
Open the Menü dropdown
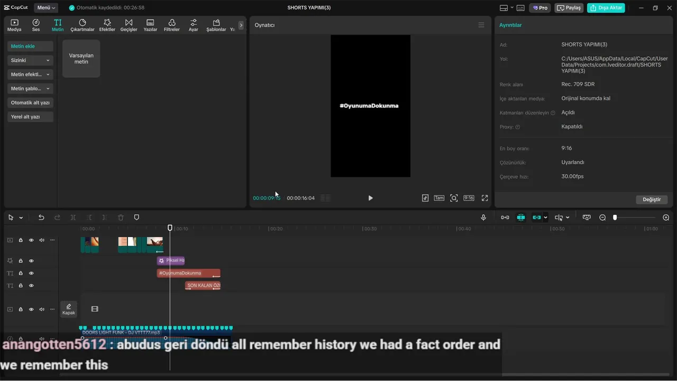pos(46,8)
